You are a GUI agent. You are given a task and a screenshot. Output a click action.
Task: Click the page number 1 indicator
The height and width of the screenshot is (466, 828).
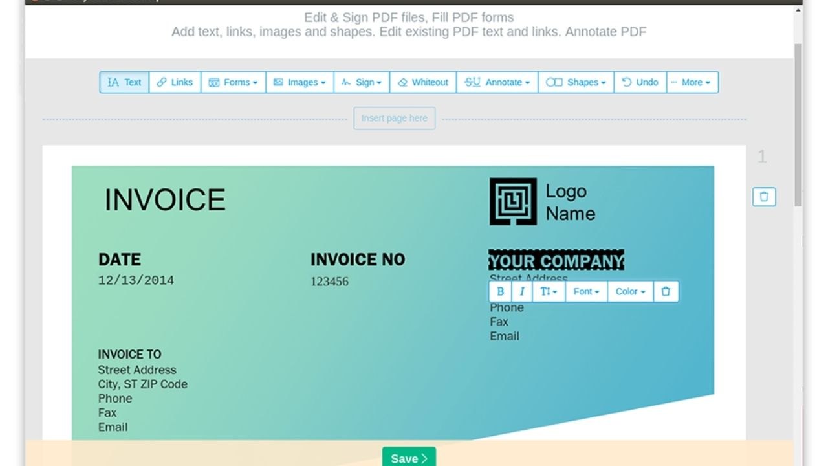pyautogui.click(x=762, y=157)
